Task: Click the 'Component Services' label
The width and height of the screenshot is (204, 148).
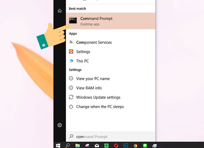Action: pos(94,42)
